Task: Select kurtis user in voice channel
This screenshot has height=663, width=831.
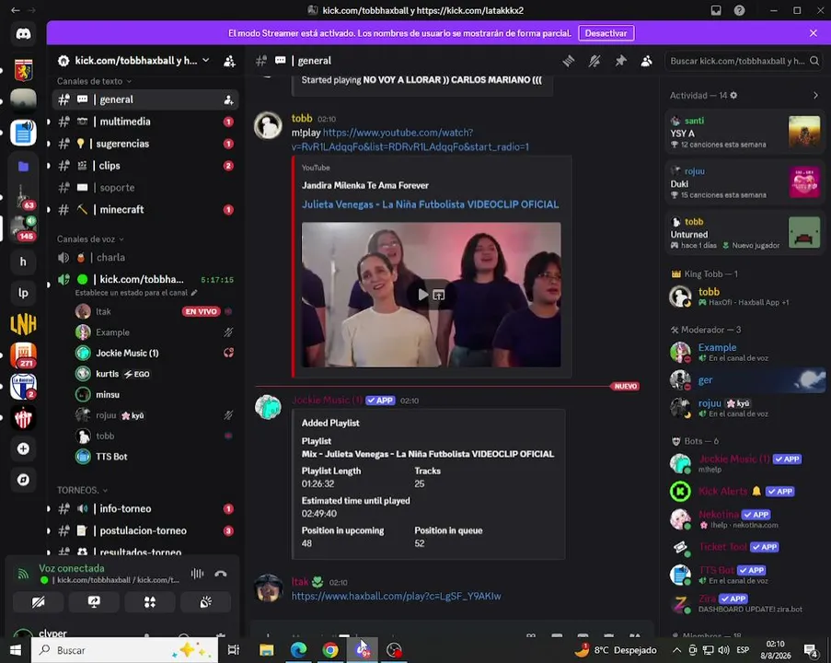Action: click(154, 374)
